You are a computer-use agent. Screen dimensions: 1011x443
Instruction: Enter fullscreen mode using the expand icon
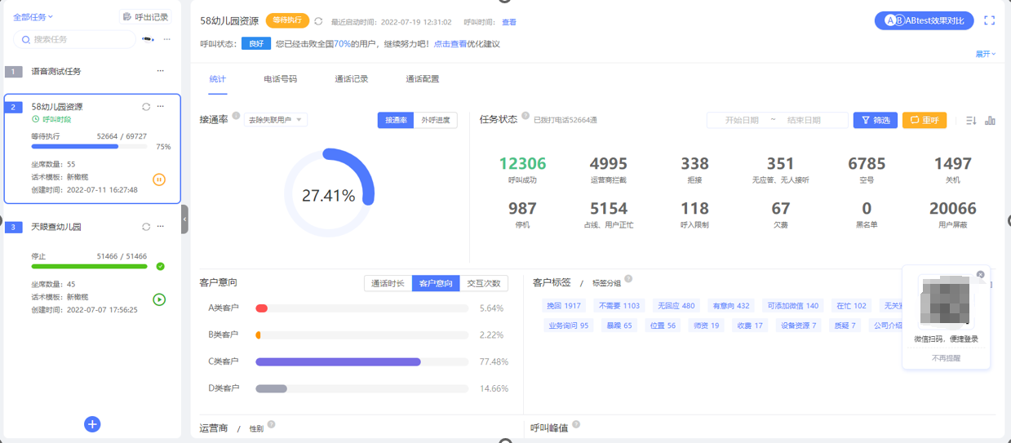tap(989, 21)
